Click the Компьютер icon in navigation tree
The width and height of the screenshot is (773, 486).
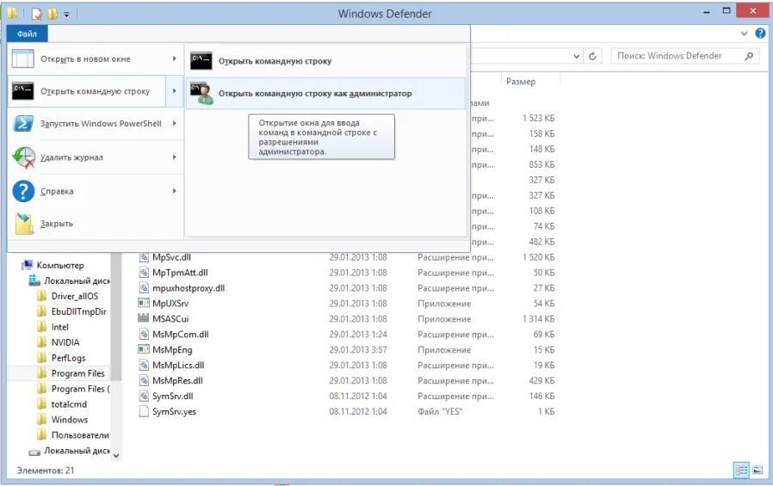pos(27,266)
